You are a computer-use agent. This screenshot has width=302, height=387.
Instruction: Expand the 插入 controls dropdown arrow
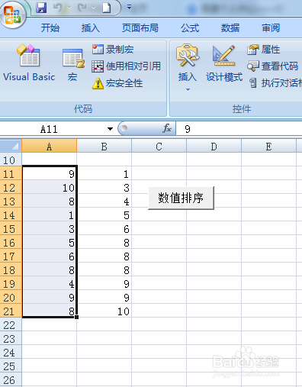click(x=188, y=89)
